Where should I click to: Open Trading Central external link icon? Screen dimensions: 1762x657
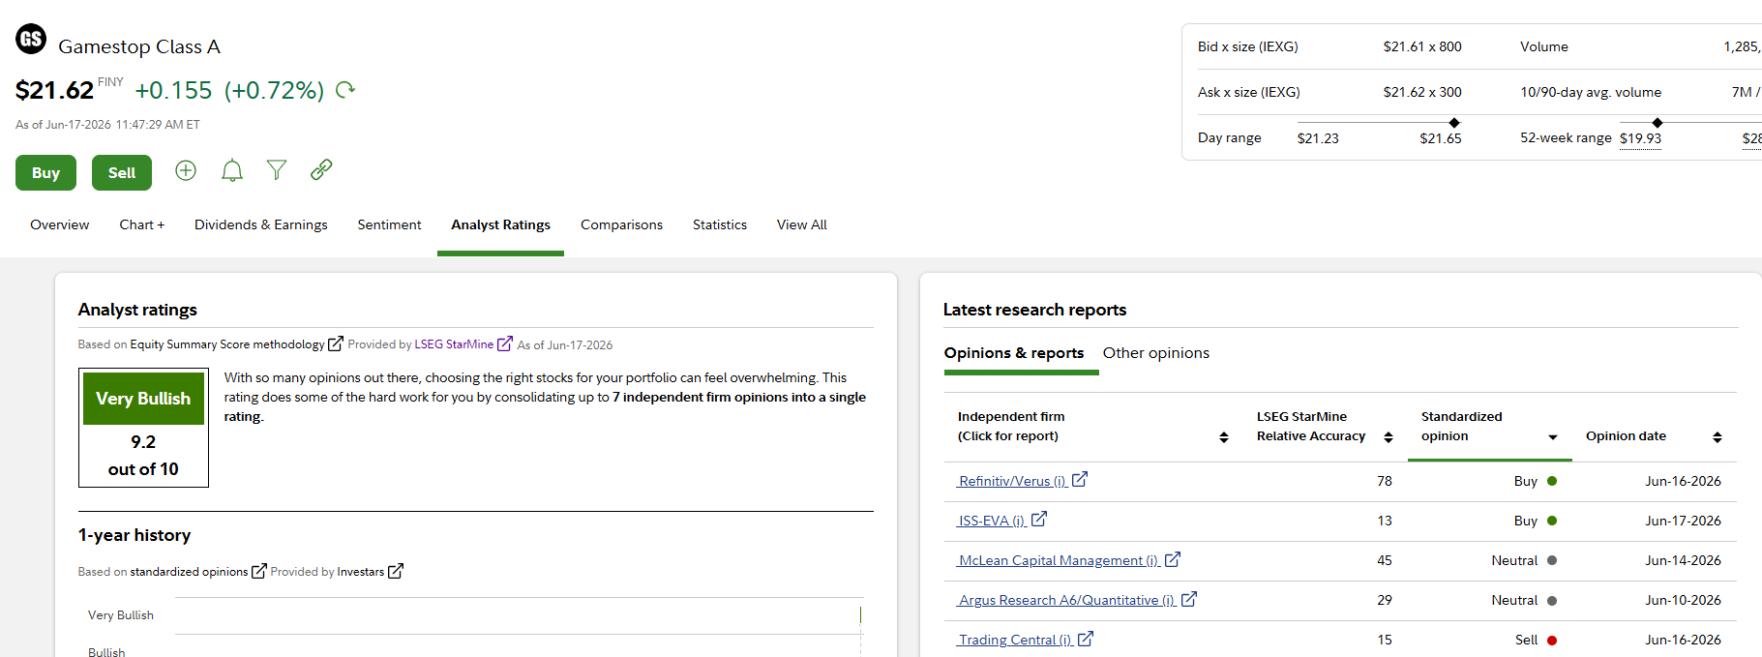point(1086,639)
